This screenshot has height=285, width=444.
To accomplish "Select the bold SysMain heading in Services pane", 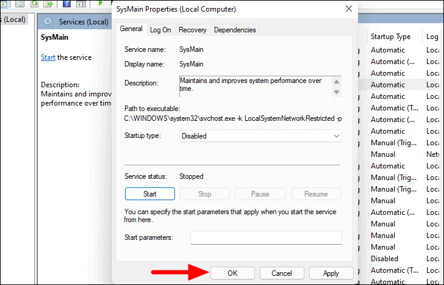I will point(54,37).
